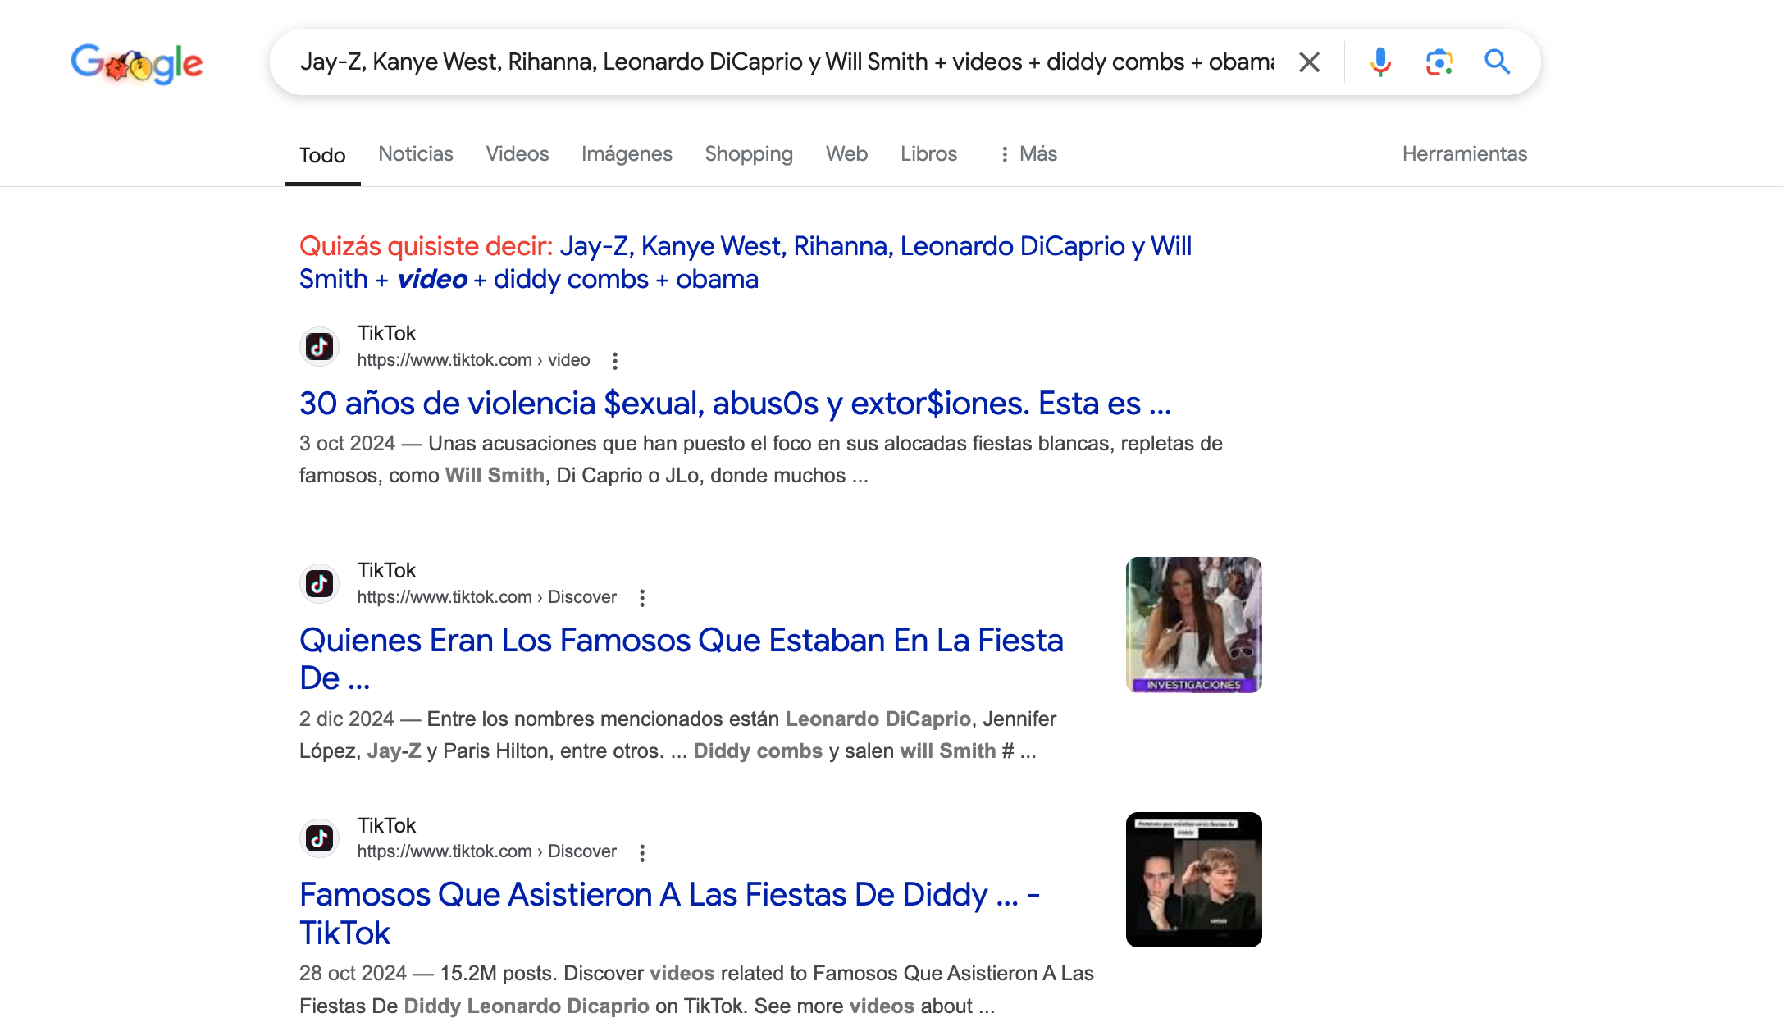
Task: Click TikTok favicon of second result
Action: click(x=319, y=584)
